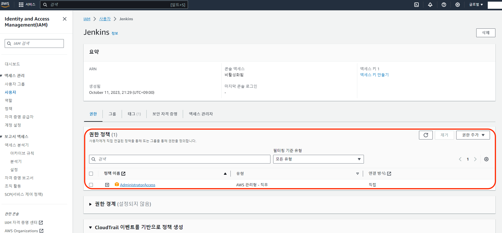Open the policy table preferences gear
Image resolution: width=502 pixels, height=233 pixels.
[x=486, y=159]
